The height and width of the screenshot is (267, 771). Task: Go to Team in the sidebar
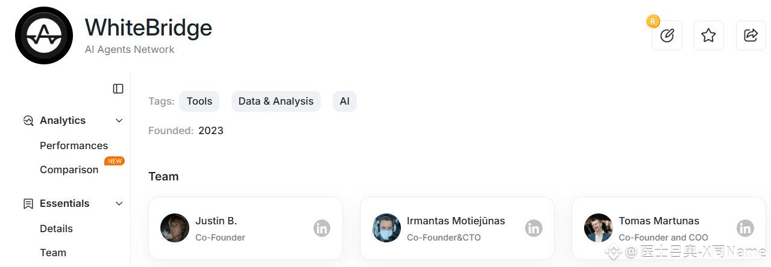point(53,253)
